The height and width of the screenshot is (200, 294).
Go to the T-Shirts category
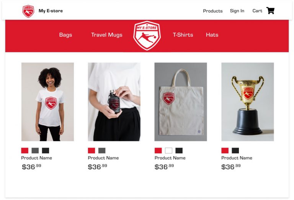pyautogui.click(x=183, y=35)
